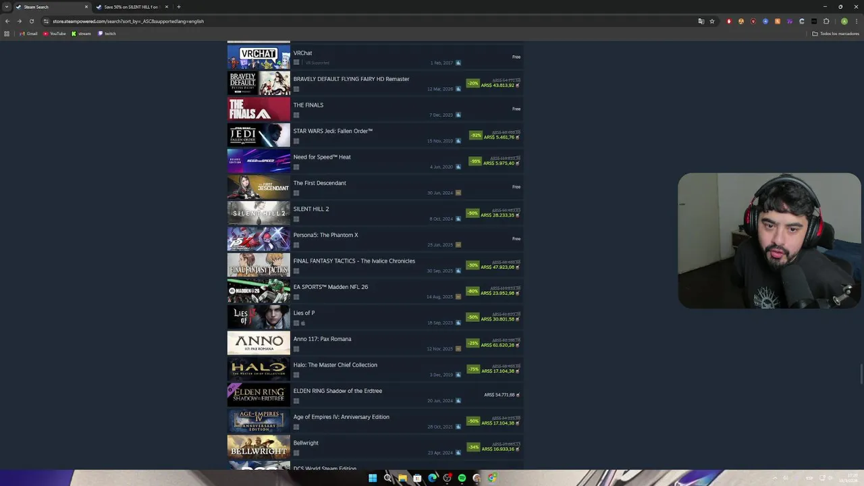Open THE FINALS game listing
The height and width of the screenshot is (486, 864).
(375, 109)
